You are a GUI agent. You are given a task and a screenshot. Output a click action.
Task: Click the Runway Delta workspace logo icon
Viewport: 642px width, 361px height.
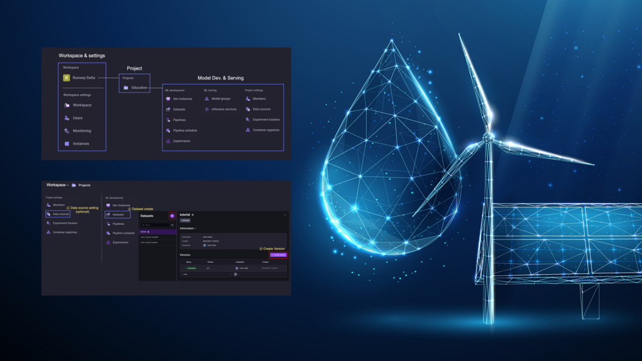[66, 78]
